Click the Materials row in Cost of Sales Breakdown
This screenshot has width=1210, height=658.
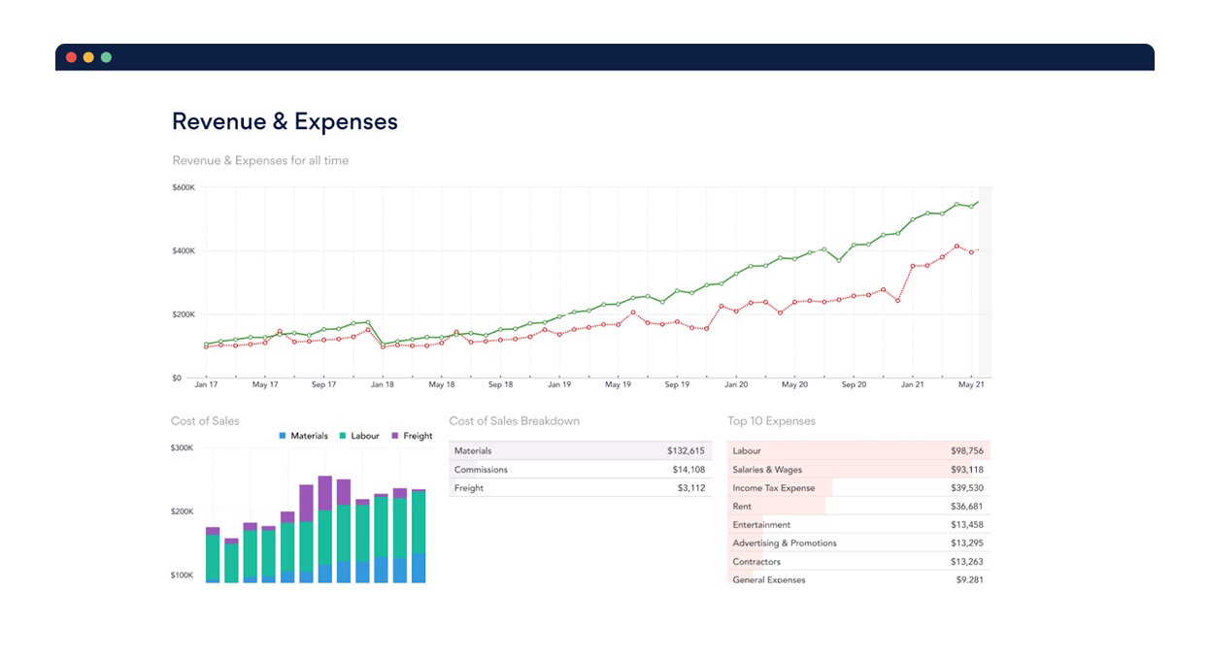[x=580, y=450]
